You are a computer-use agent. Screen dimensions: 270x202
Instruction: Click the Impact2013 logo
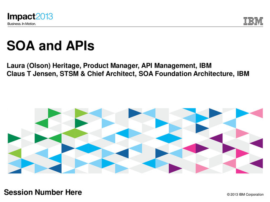tap(30, 17)
